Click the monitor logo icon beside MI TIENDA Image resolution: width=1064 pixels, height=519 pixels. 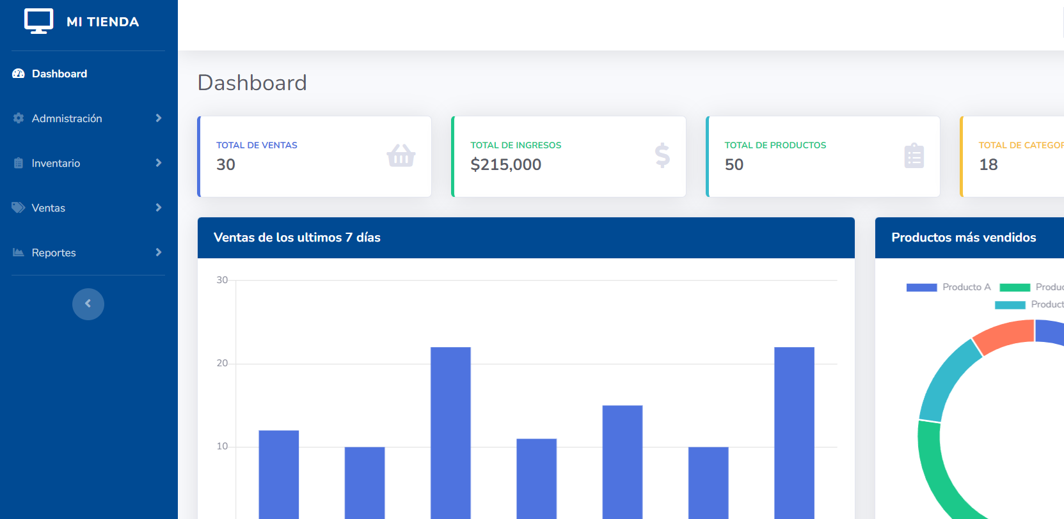38,21
